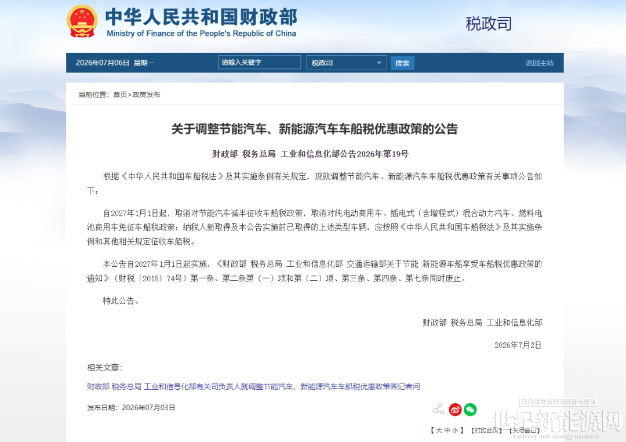Click the 中华人民共和国财政部 site title

point(201,17)
